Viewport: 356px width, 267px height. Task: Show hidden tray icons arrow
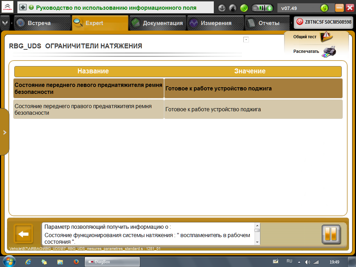click(299, 262)
